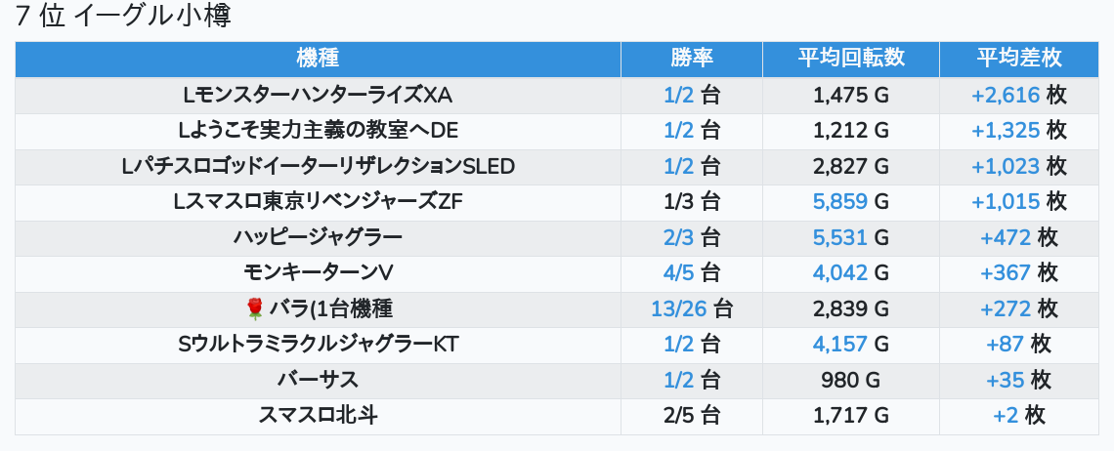Select Lスマスロ東京リベンジャーズZF machine name
This screenshot has height=451, width=1114.
pos(318,202)
